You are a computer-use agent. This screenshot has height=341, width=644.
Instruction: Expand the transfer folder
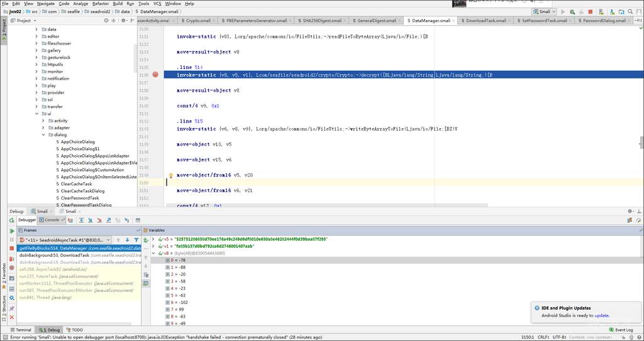[x=36, y=107]
